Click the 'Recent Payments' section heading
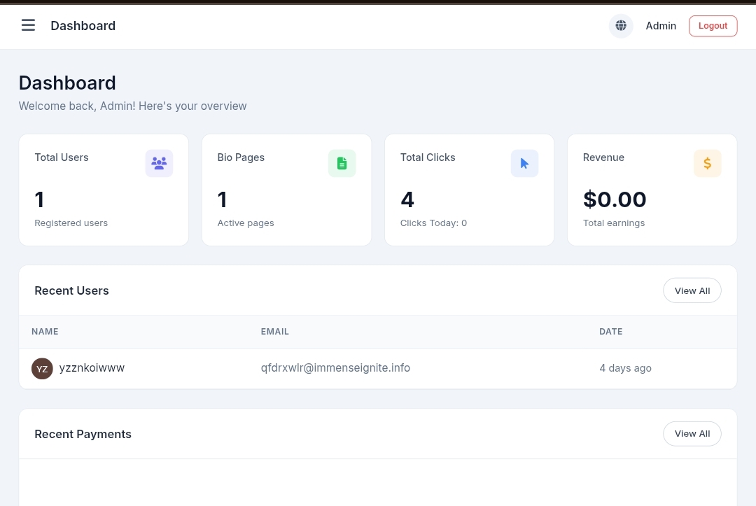This screenshot has height=506, width=756. click(83, 434)
